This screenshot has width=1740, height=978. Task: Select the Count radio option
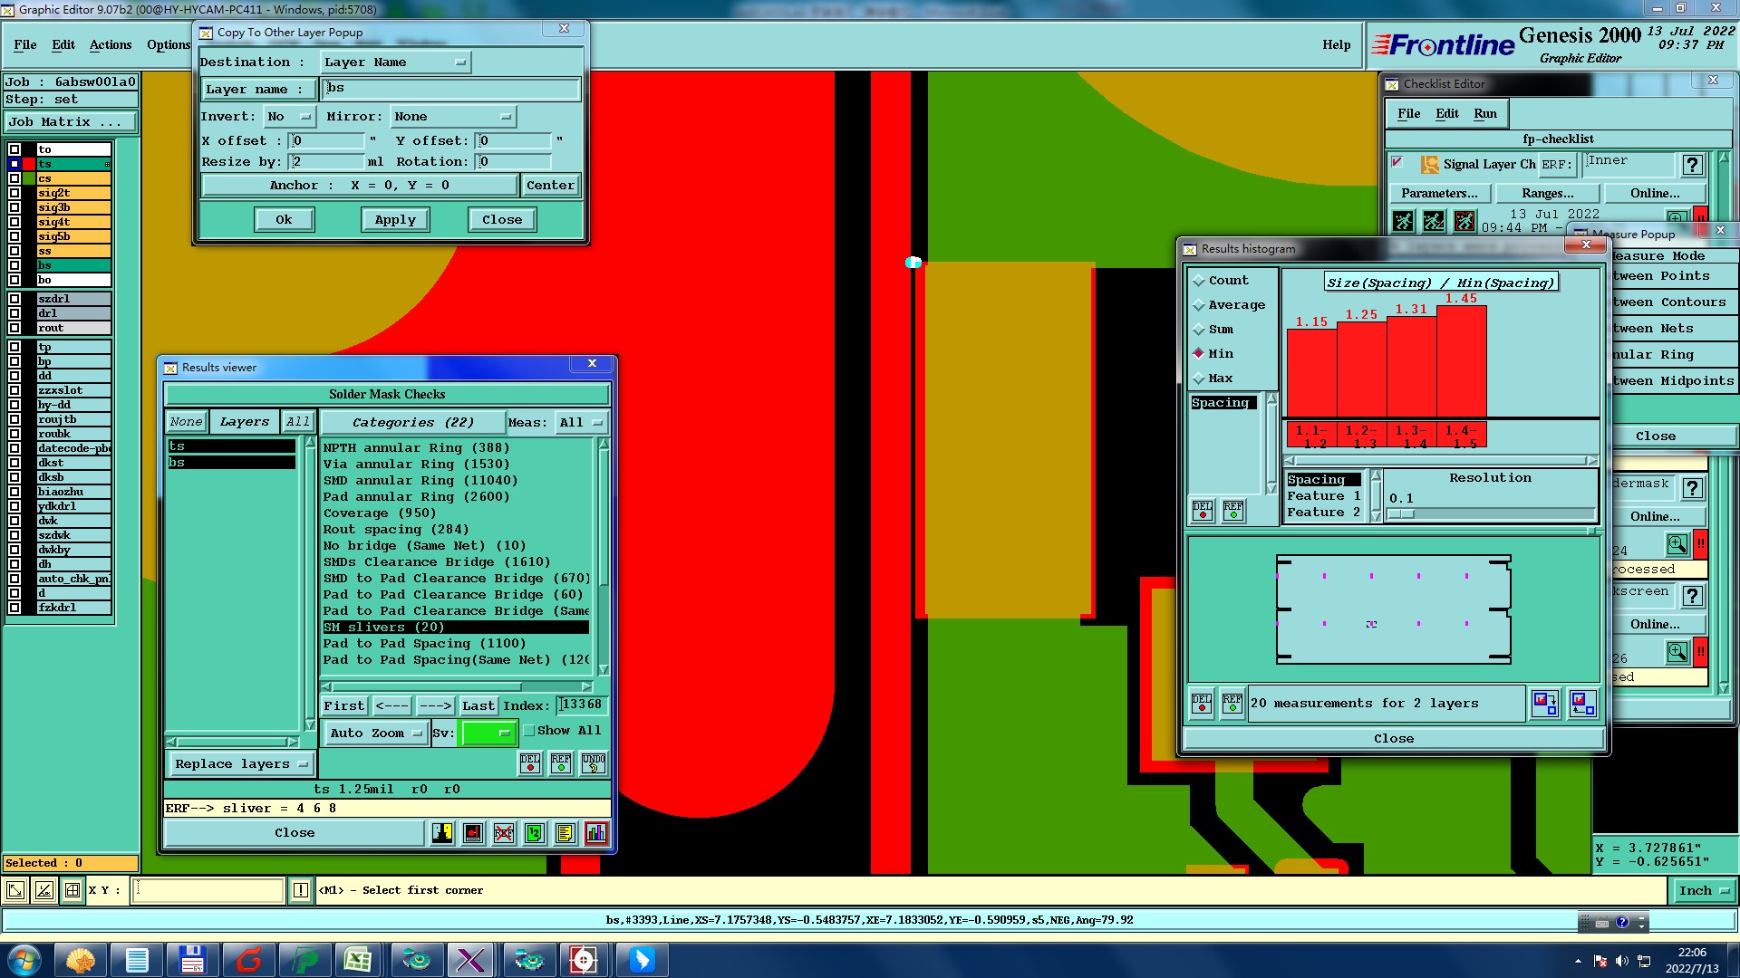(1199, 281)
